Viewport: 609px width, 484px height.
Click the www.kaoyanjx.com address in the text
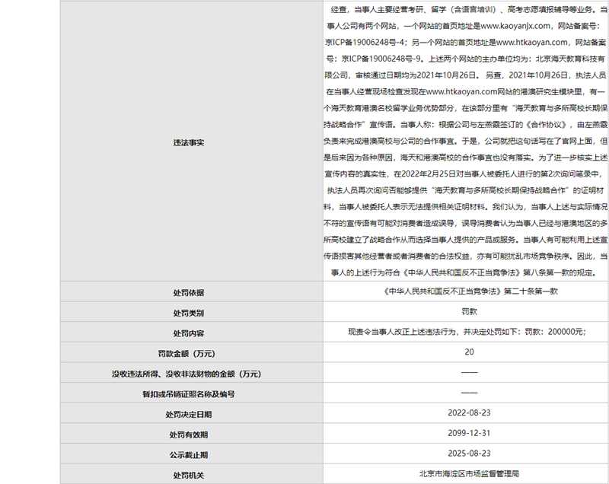515,26
